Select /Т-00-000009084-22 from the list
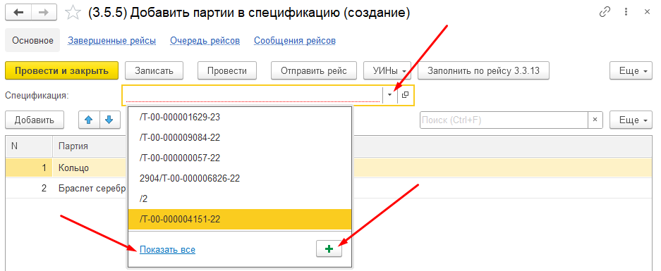661x271 pixels. (240, 137)
